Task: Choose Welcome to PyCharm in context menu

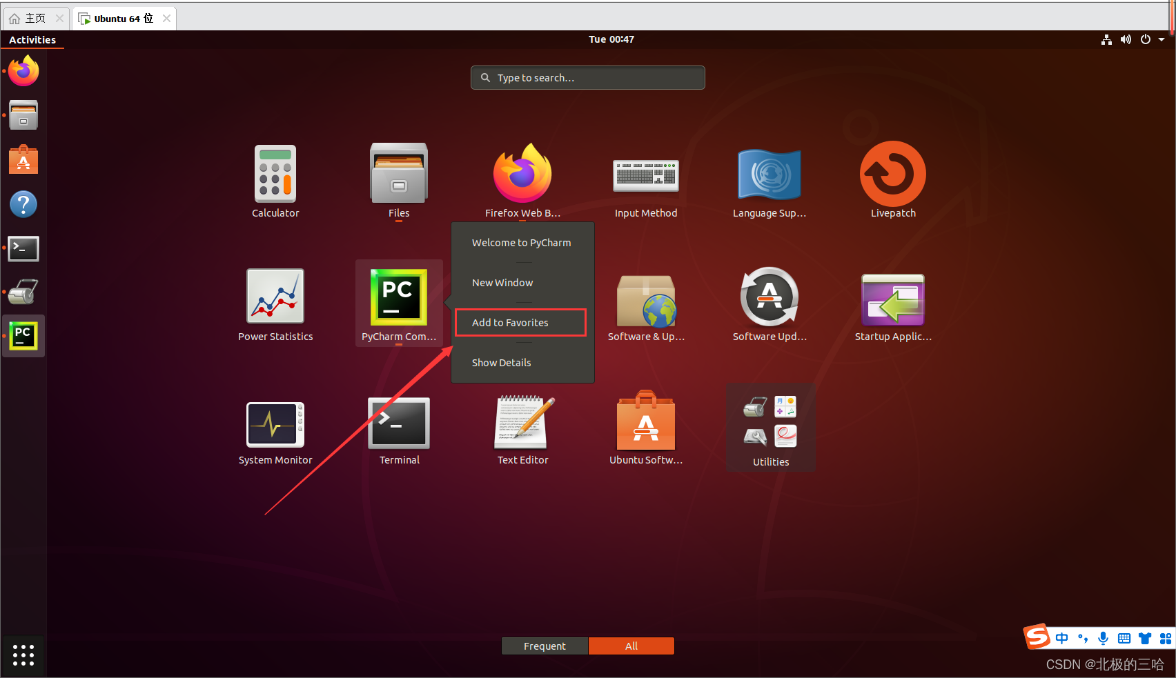Action: coord(522,243)
